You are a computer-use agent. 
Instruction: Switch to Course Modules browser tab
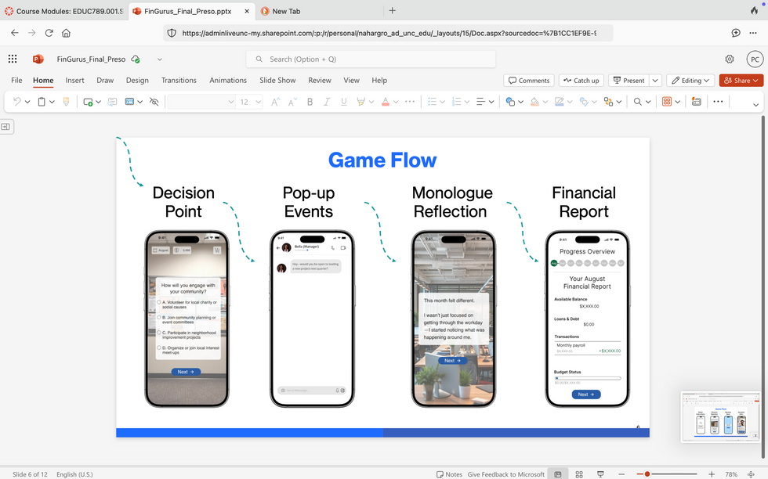[63, 11]
